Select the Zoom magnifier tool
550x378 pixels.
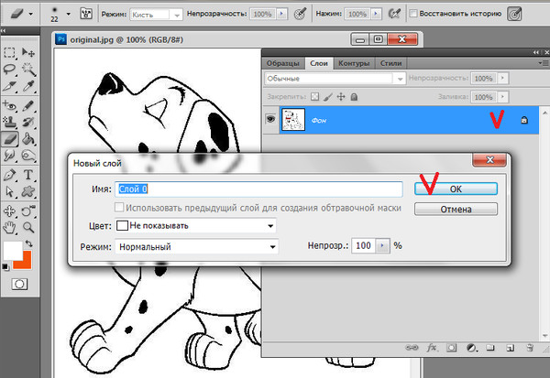point(28,228)
